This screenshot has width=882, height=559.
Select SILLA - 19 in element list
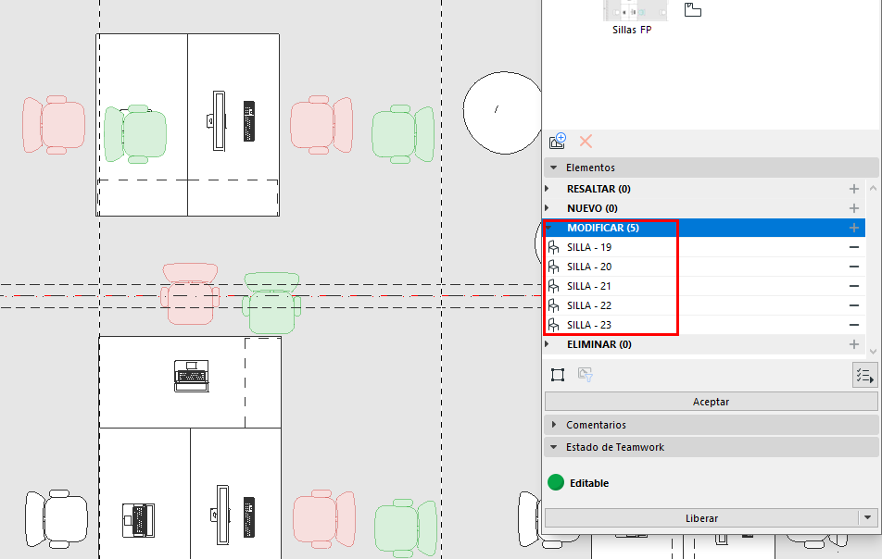[704, 247]
